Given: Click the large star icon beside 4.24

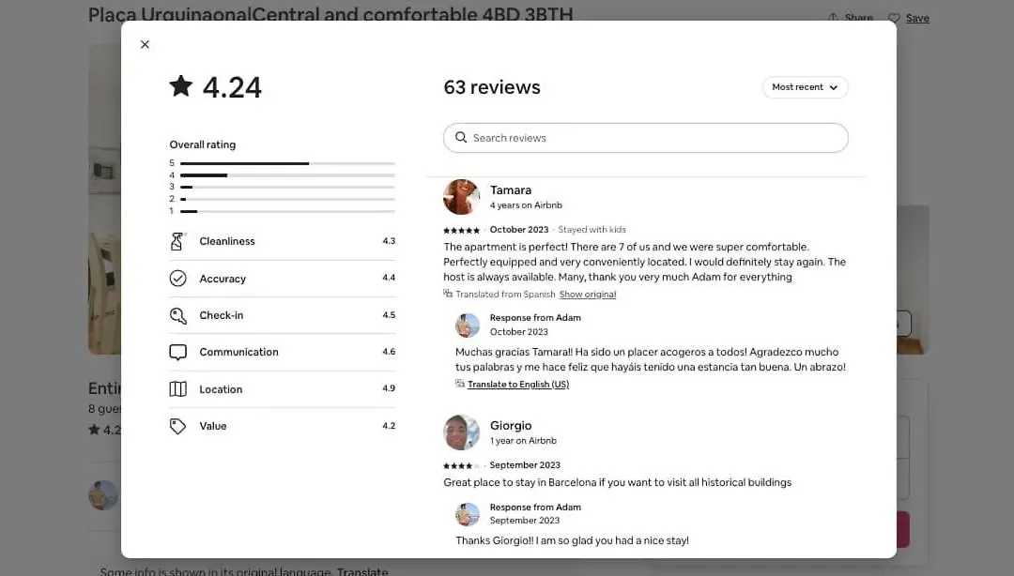Looking at the screenshot, I should coord(181,86).
